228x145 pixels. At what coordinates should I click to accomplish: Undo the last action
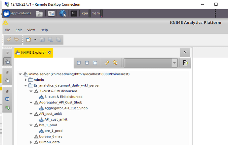(x=9, y=40)
